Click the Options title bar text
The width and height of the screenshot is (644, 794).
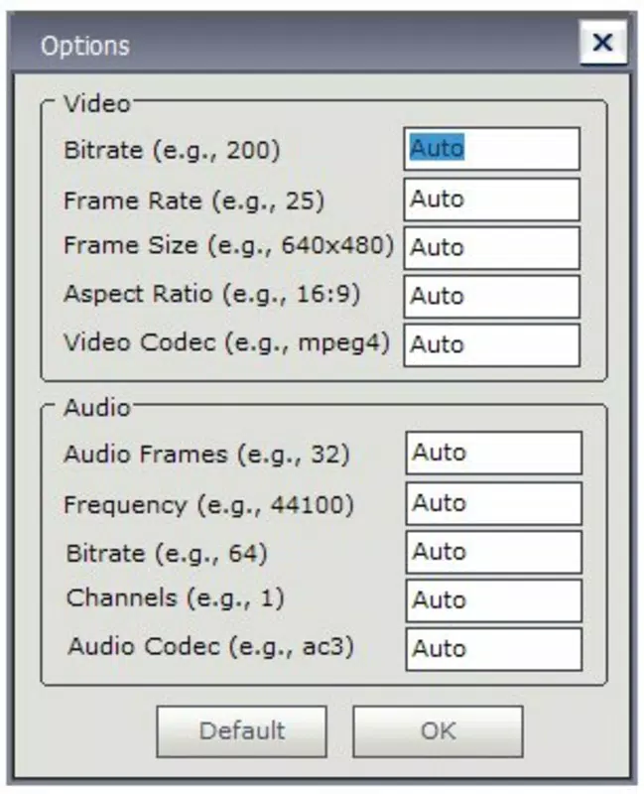coord(85,47)
